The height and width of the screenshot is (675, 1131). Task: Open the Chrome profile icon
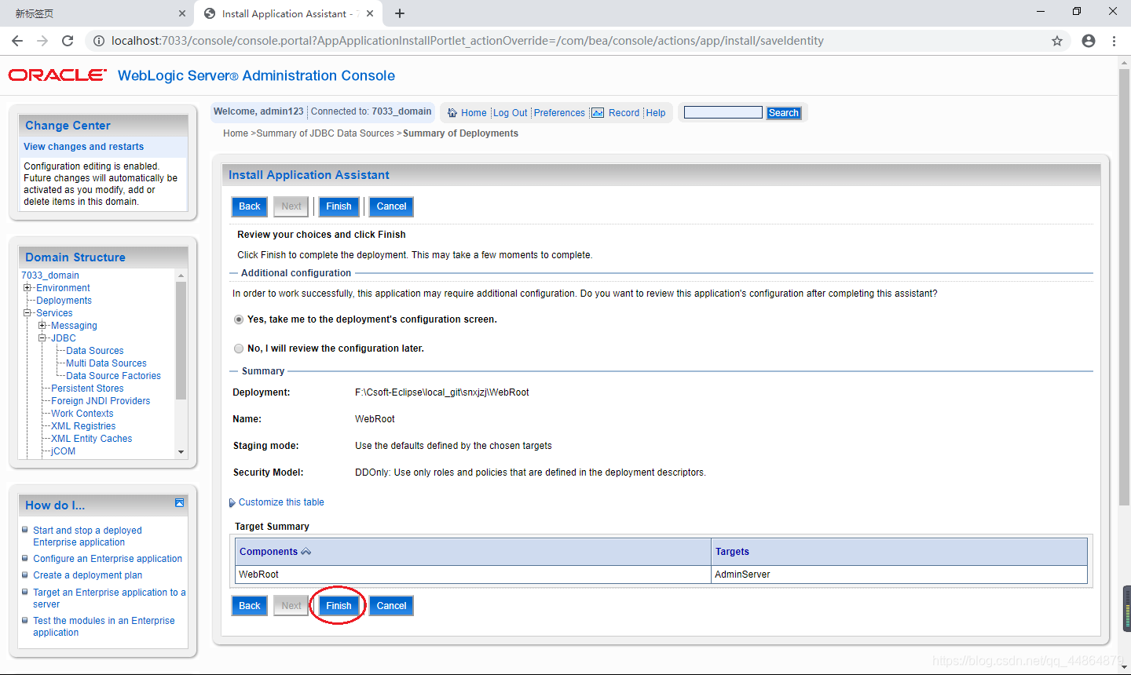(x=1089, y=41)
